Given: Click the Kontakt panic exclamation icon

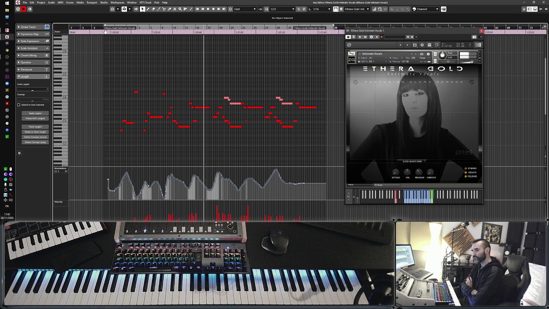Looking at the screenshot, I should coord(470,45).
